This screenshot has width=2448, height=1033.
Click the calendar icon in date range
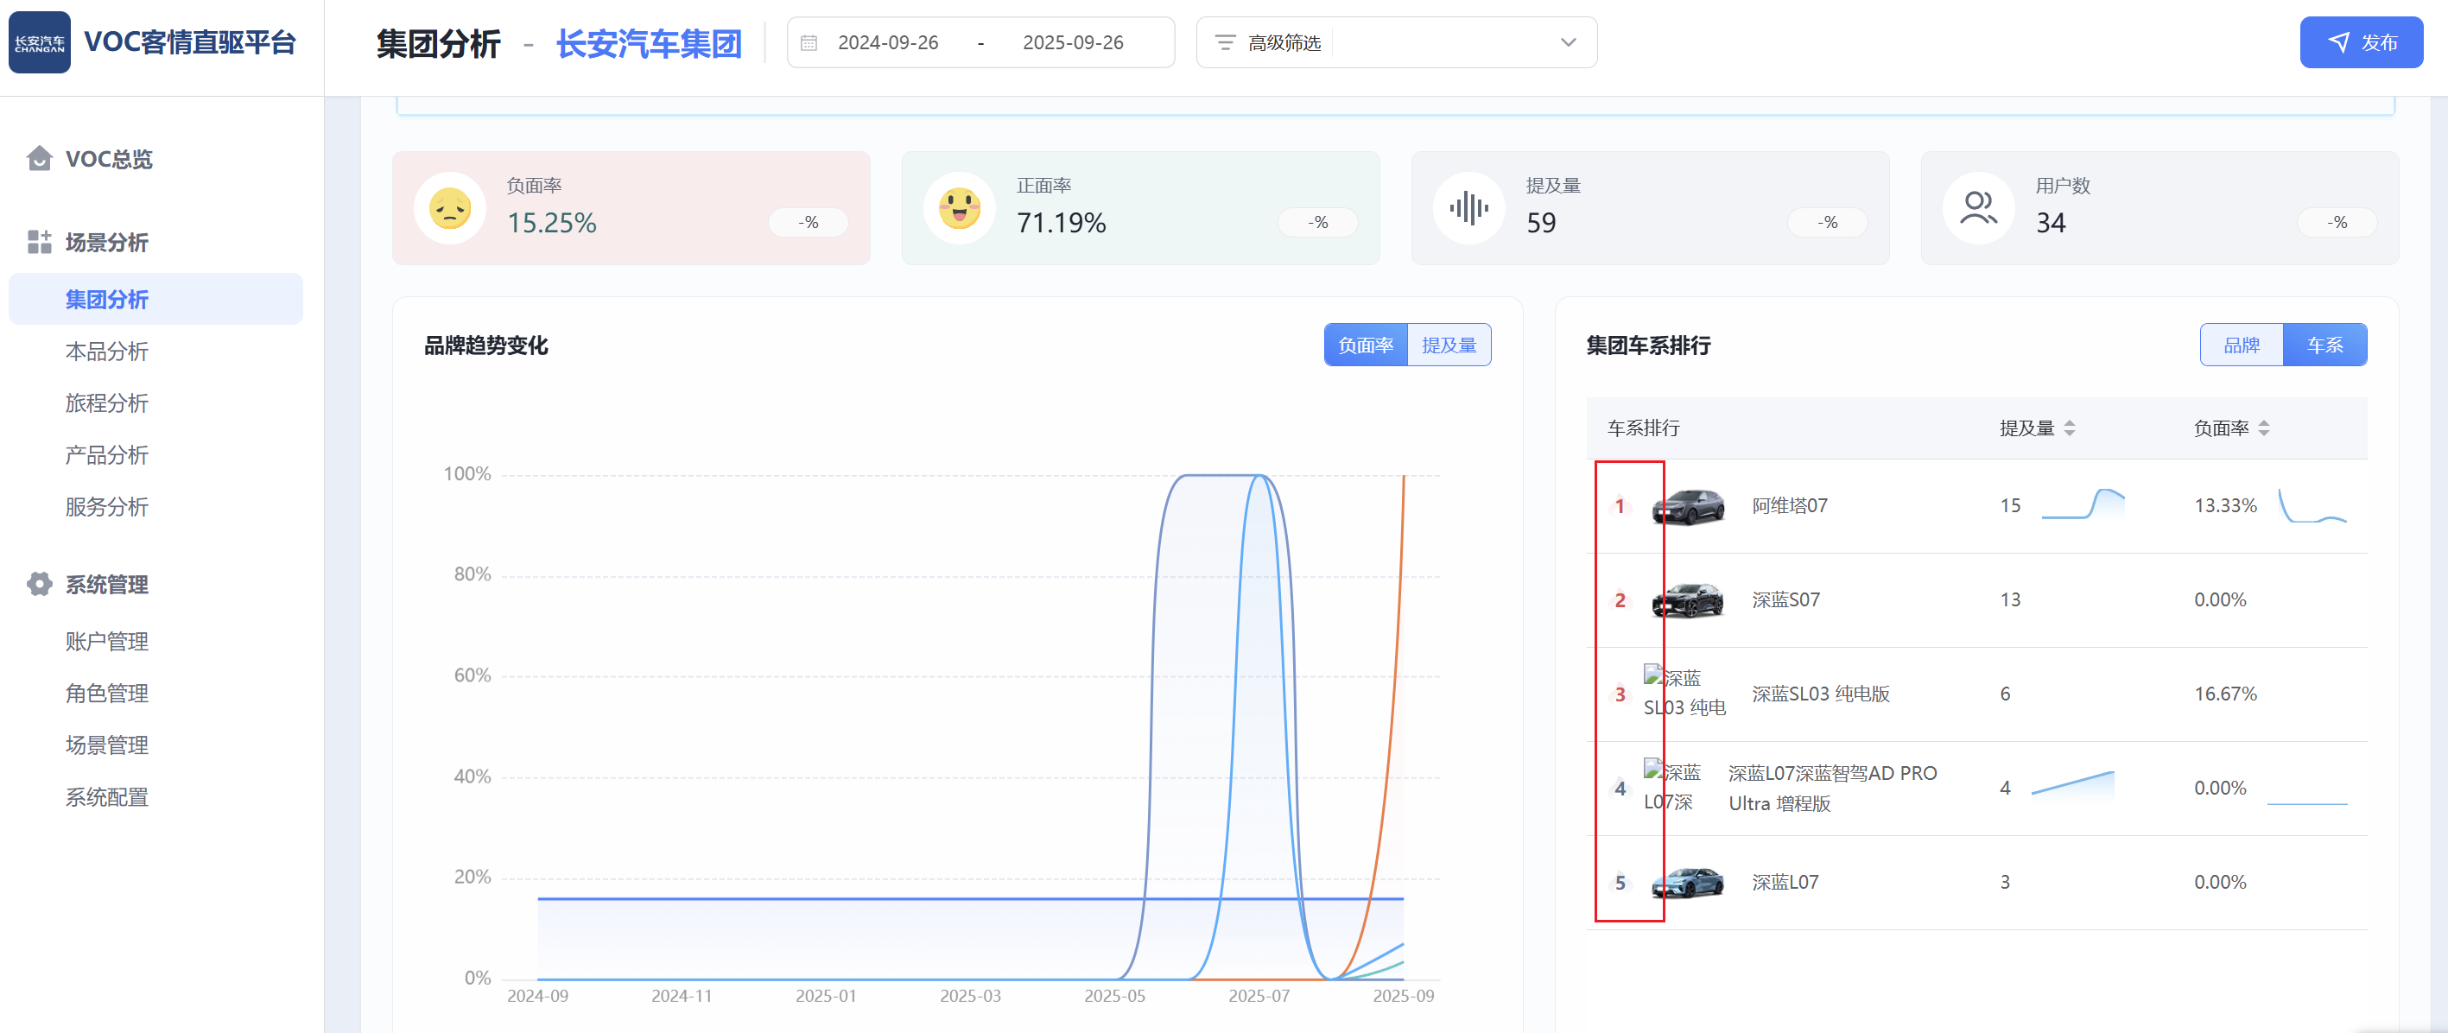click(x=809, y=43)
